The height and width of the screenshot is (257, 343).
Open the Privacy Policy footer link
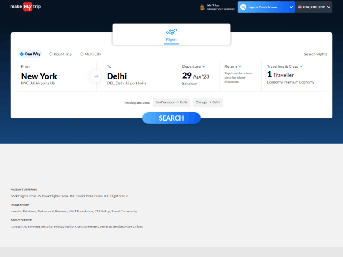(x=63, y=227)
